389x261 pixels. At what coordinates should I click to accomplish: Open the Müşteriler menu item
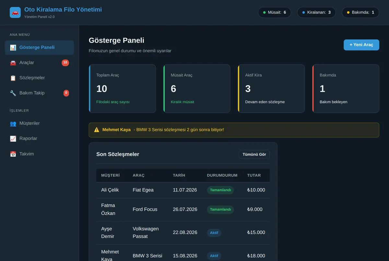click(39, 123)
